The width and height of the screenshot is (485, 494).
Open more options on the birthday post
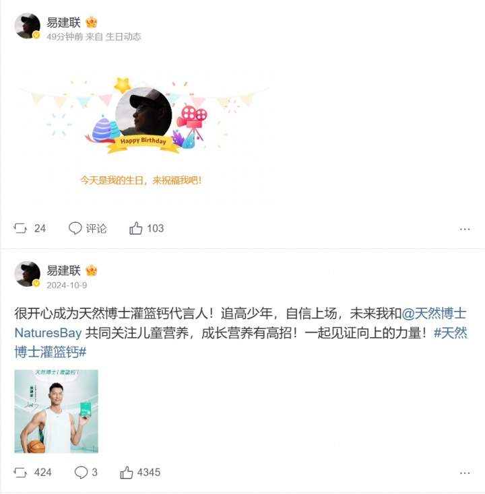[465, 229]
